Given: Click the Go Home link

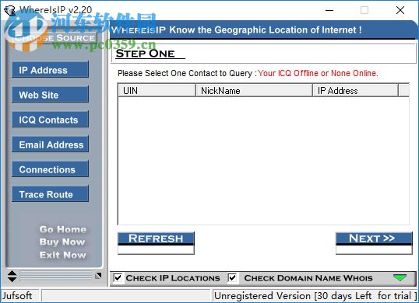Looking at the screenshot, I should [x=63, y=229].
